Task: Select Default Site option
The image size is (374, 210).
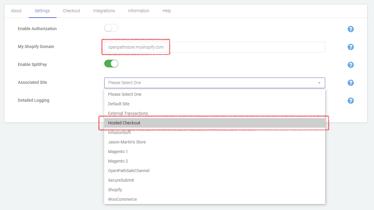Action: pos(214,104)
